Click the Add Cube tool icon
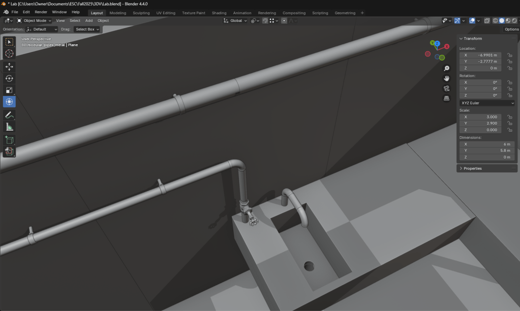520x311 pixels. (x=9, y=139)
